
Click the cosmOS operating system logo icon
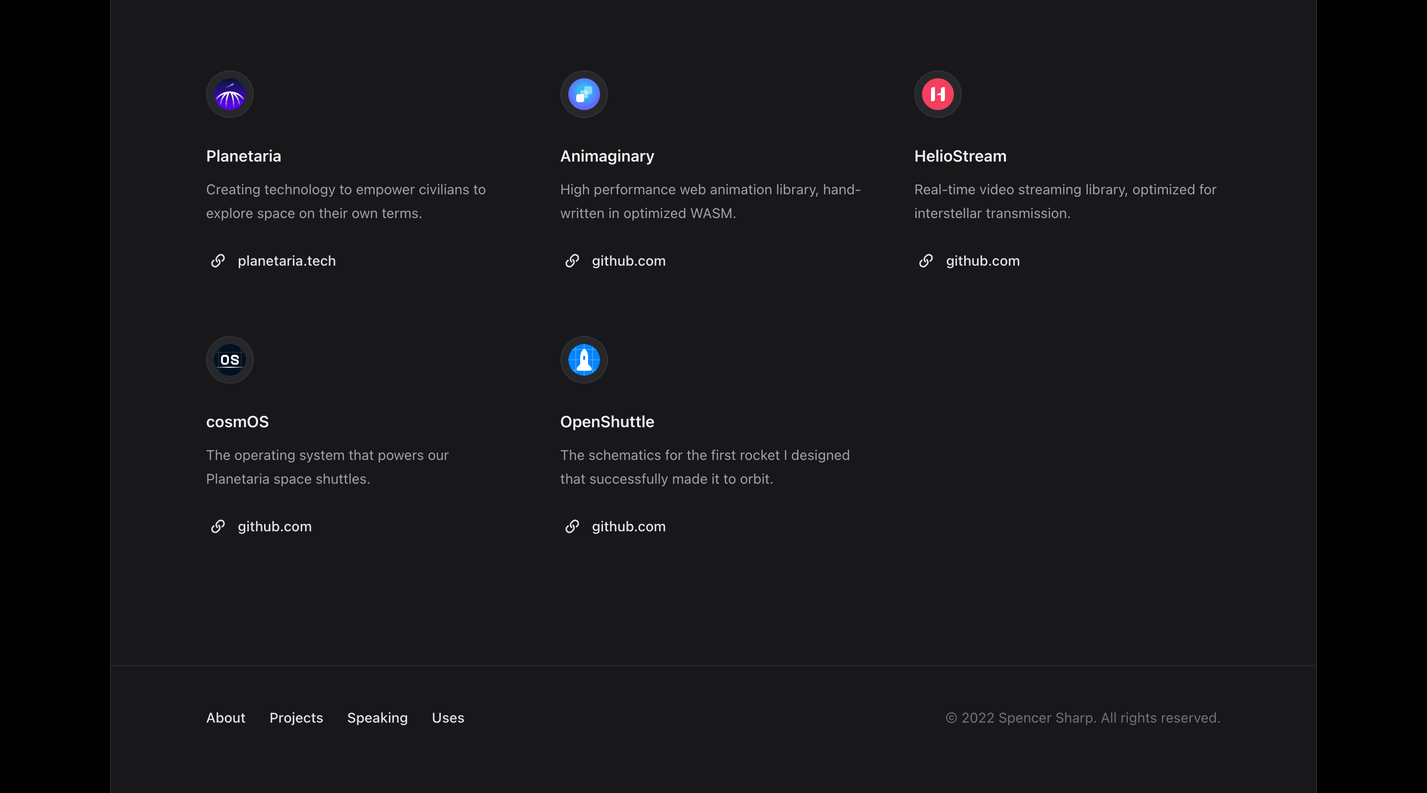[x=229, y=360]
